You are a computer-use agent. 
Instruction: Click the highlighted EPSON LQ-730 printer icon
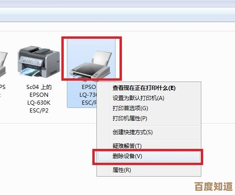click(91, 64)
